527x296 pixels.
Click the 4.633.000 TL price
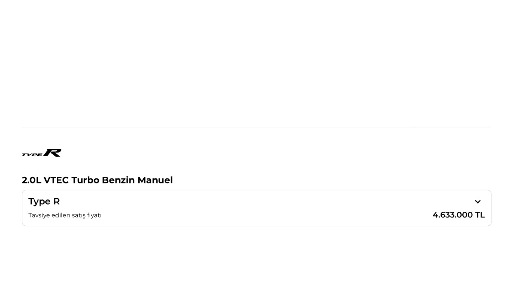tap(458, 215)
